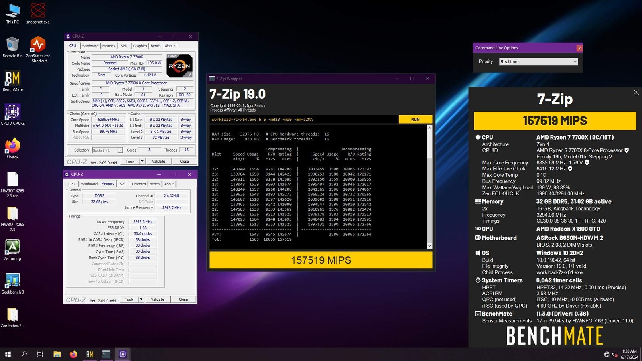Close the BenchMate 7-Zip result panel
Screen dimensions: 642x361
[x=636, y=92]
